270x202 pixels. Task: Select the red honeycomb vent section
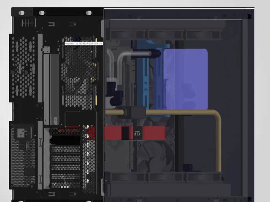[91, 133]
